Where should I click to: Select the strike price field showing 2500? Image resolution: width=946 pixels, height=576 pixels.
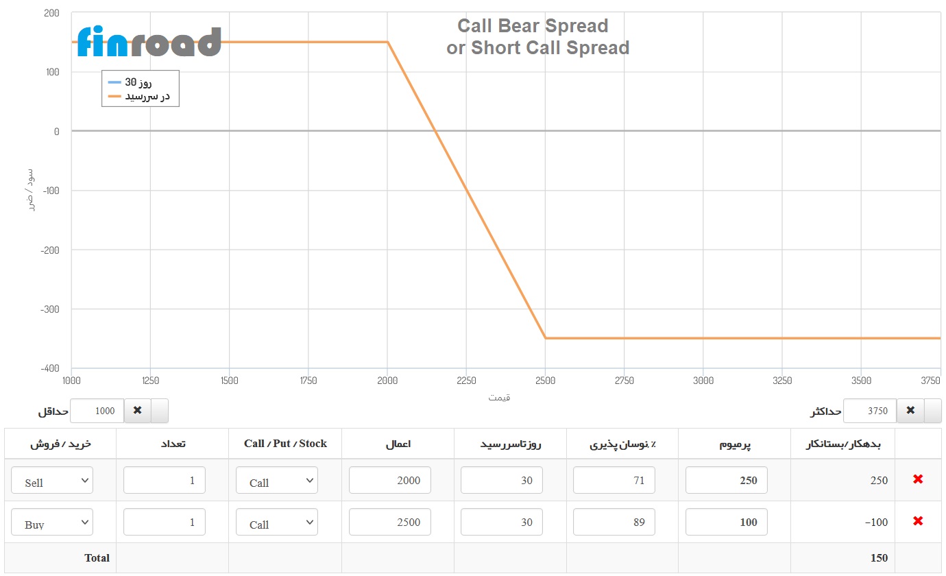tap(389, 522)
